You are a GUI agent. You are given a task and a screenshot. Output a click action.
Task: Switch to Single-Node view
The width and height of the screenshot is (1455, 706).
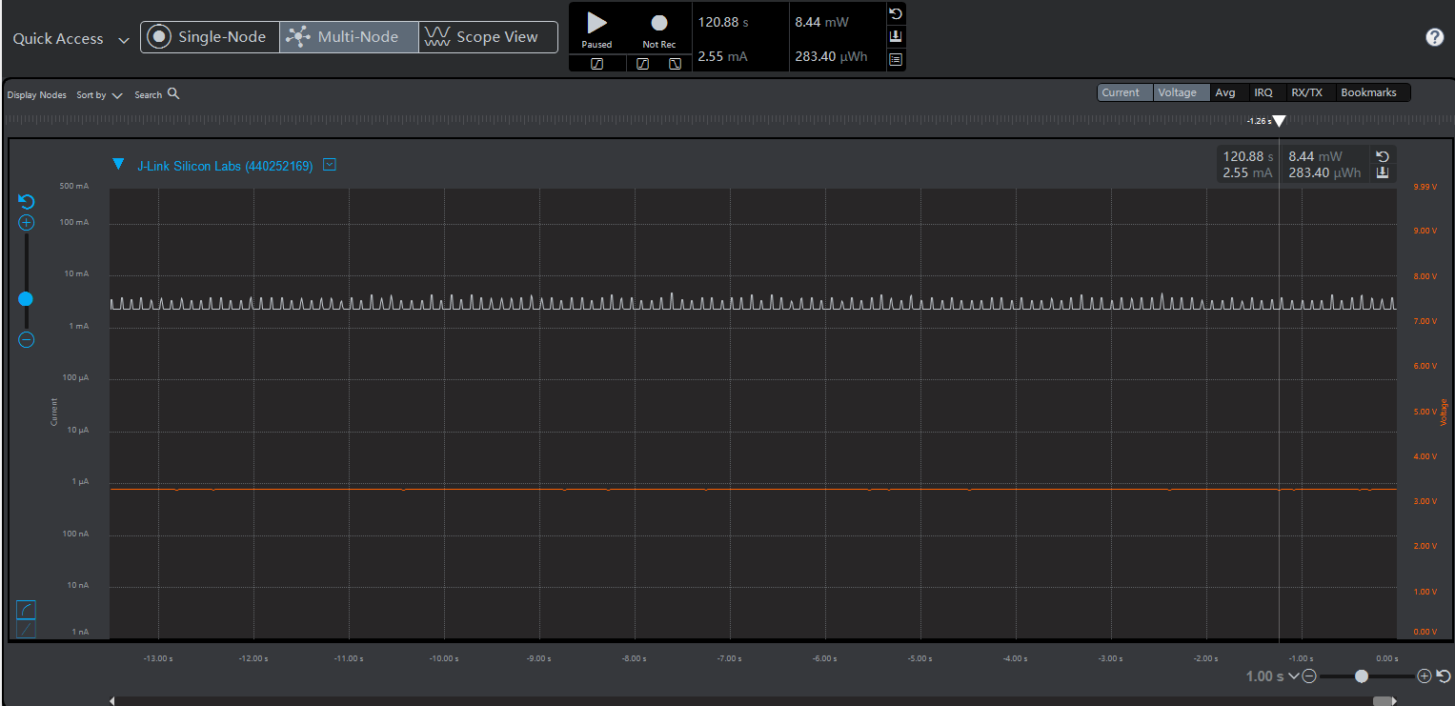210,37
